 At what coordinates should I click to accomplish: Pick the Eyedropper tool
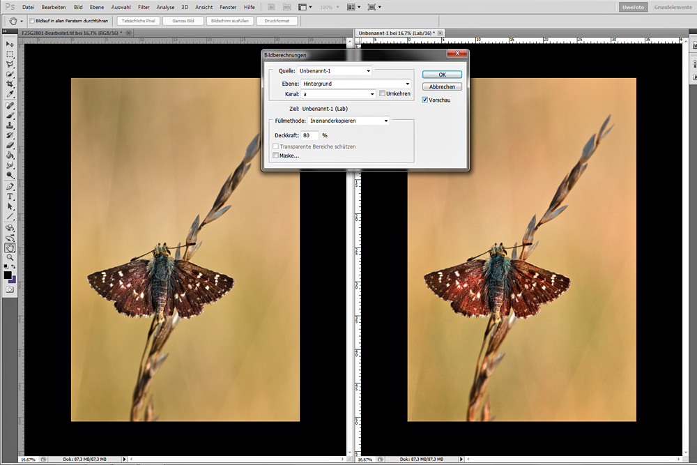(x=10, y=93)
